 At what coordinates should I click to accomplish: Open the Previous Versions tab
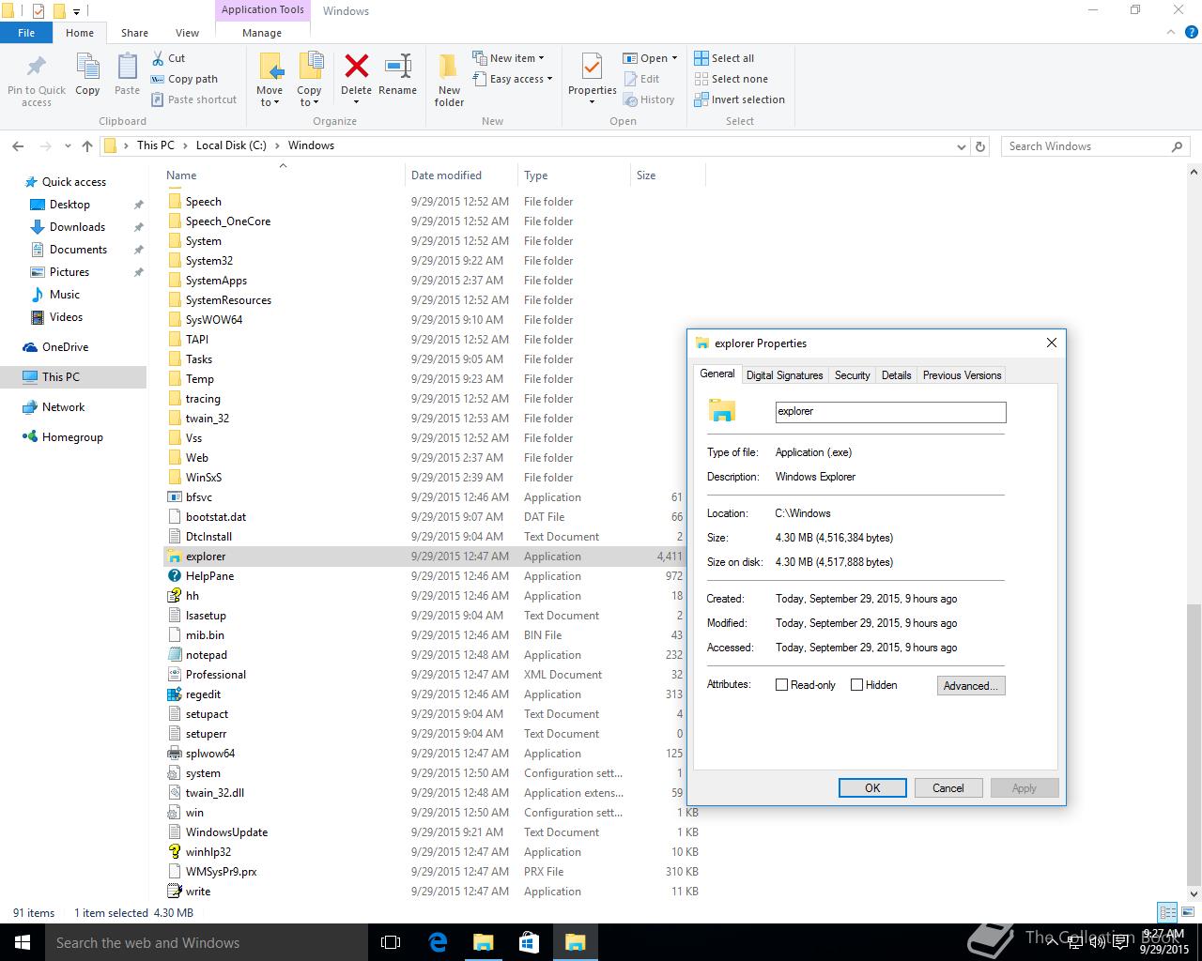pos(962,375)
